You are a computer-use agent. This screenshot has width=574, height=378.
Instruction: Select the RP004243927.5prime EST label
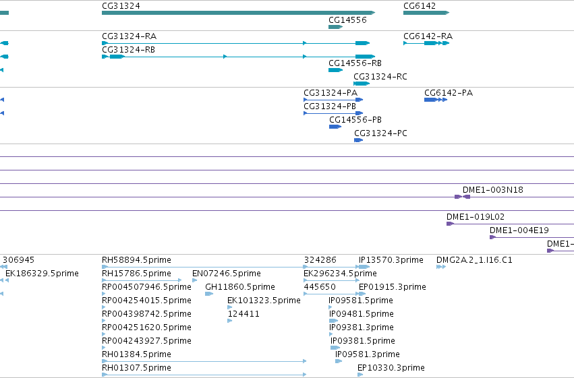[x=146, y=341]
